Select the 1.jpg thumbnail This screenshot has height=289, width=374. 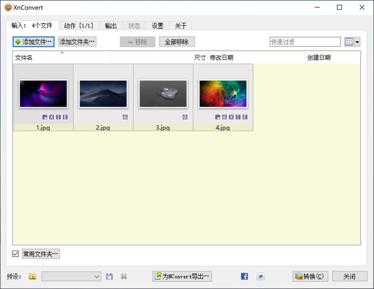43,94
